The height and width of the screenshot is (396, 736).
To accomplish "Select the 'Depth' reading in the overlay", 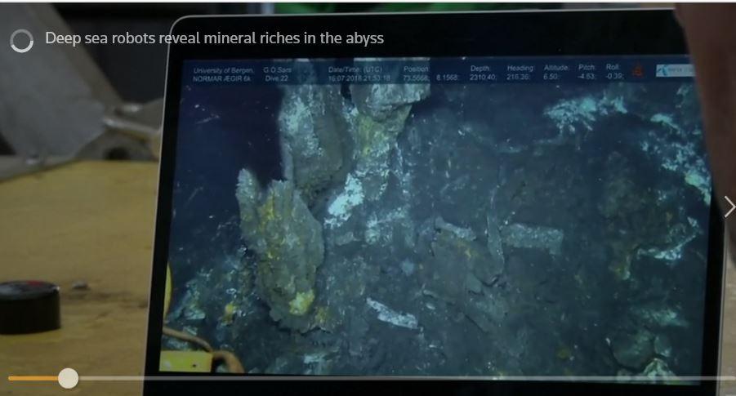I will click(x=480, y=73).
